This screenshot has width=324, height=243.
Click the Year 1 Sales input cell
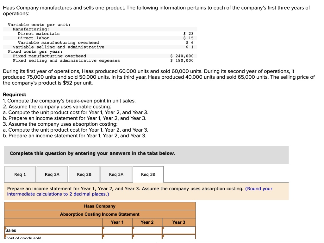pyautogui.click(x=117, y=230)
